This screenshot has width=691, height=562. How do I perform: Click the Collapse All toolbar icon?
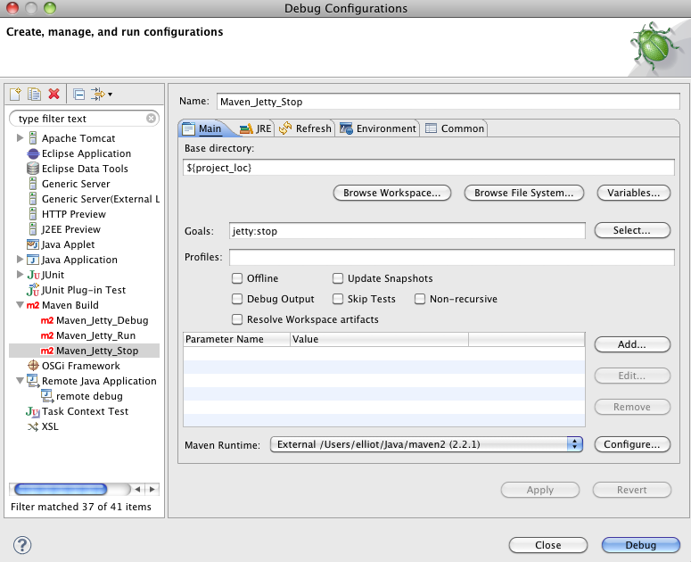pos(78,95)
